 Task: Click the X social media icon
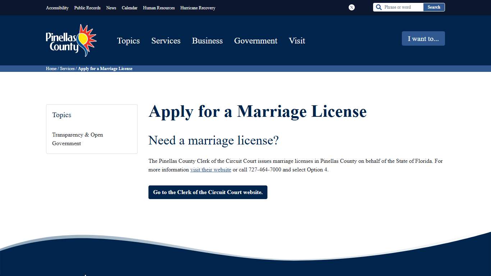[x=351, y=7]
